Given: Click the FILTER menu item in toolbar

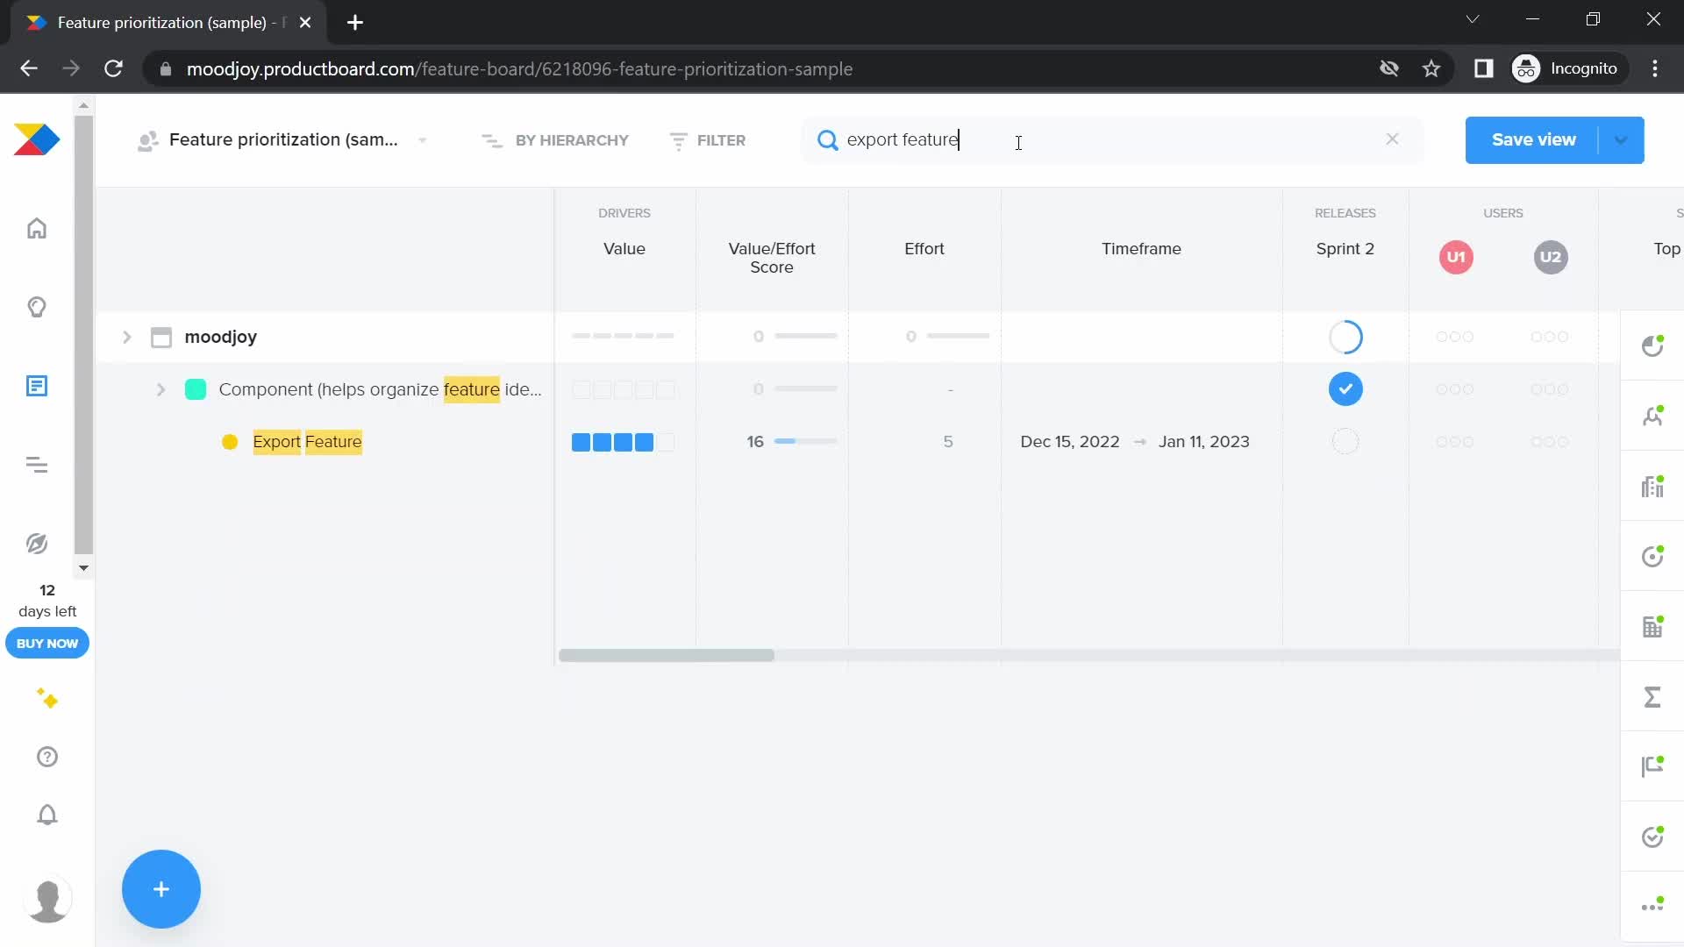Looking at the screenshot, I should click(x=708, y=140).
